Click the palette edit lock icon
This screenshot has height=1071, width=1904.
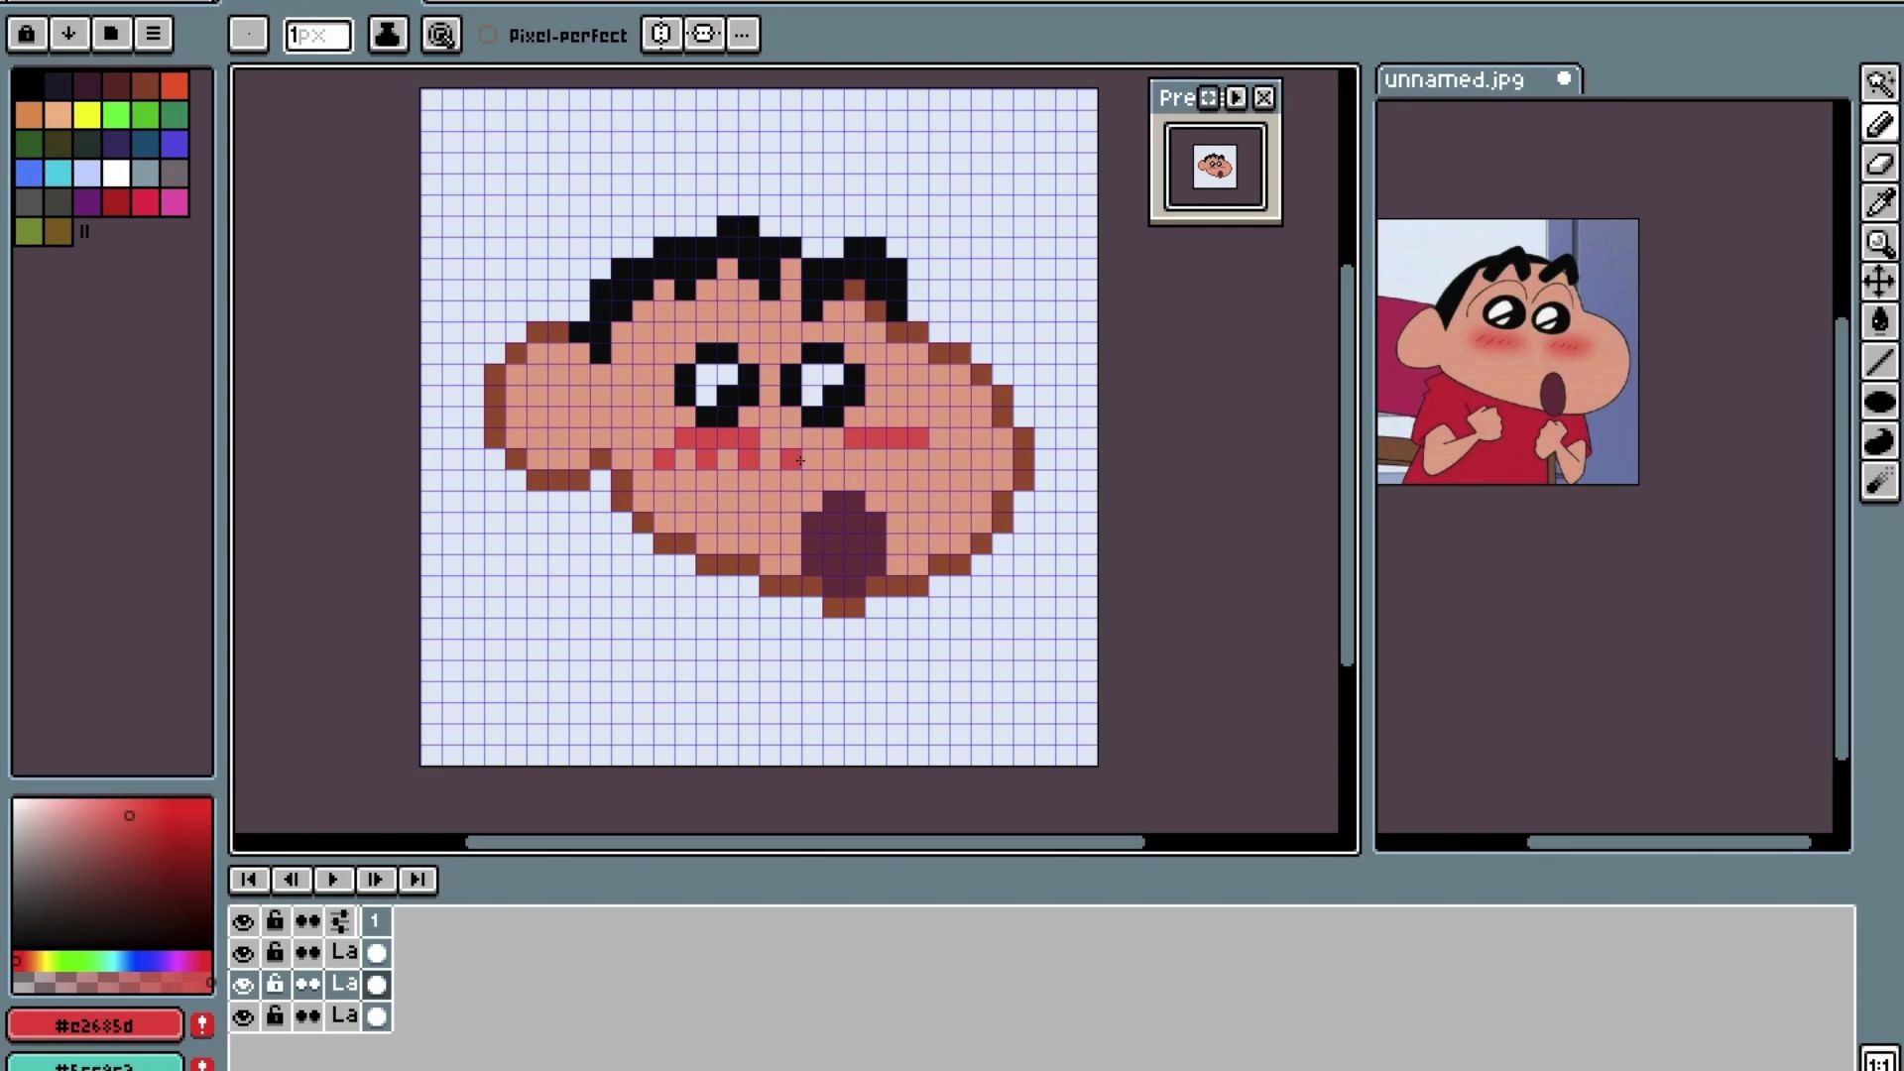coord(27,34)
